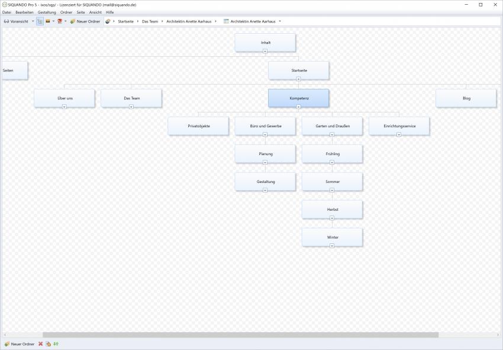Open the Voransicht dropdown arrow

pyautogui.click(x=33, y=21)
